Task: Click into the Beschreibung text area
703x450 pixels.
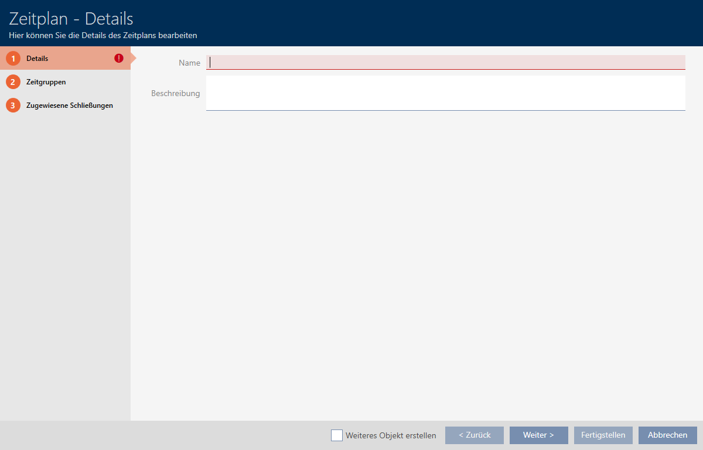Action: point(445,93)
